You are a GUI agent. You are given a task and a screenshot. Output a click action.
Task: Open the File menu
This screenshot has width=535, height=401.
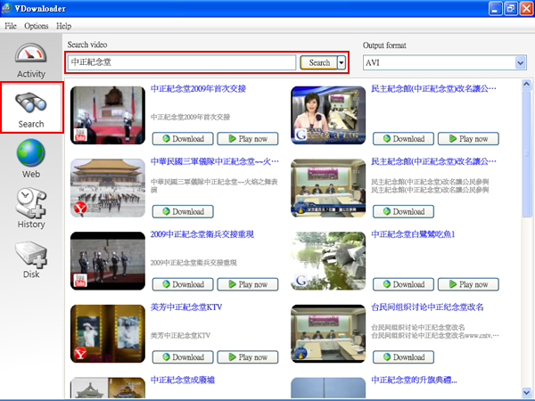coord(11,26)
